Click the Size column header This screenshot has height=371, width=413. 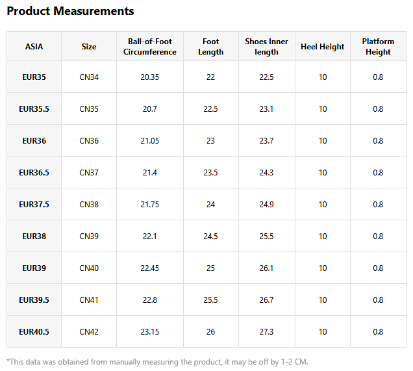coord(89,47)
